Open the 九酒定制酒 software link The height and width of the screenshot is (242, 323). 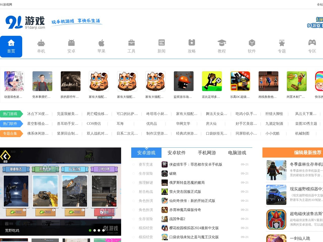click(274, 124)
